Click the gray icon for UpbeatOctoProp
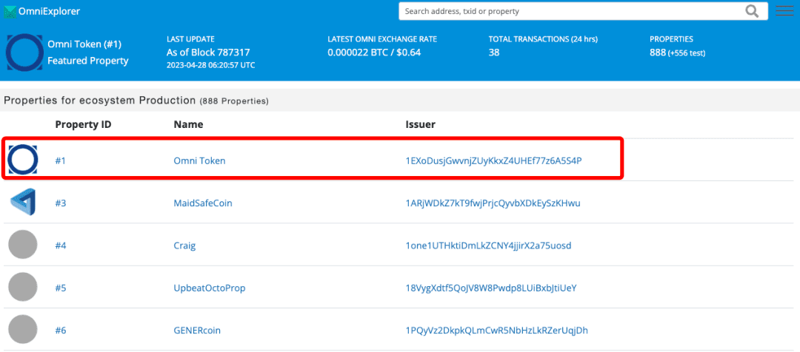 (x=23, y=287)
